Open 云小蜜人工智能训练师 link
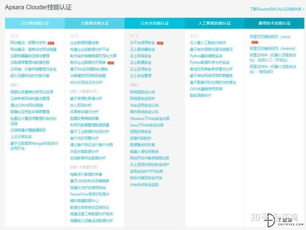306x230 pixels. pos(208,43)
